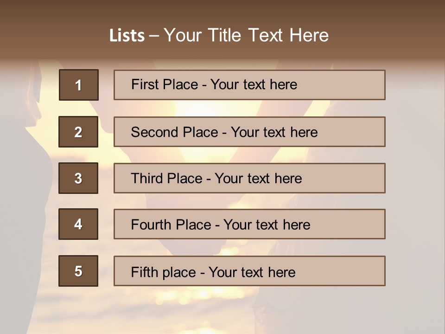Click the number 3 box

tap(78, 178)
